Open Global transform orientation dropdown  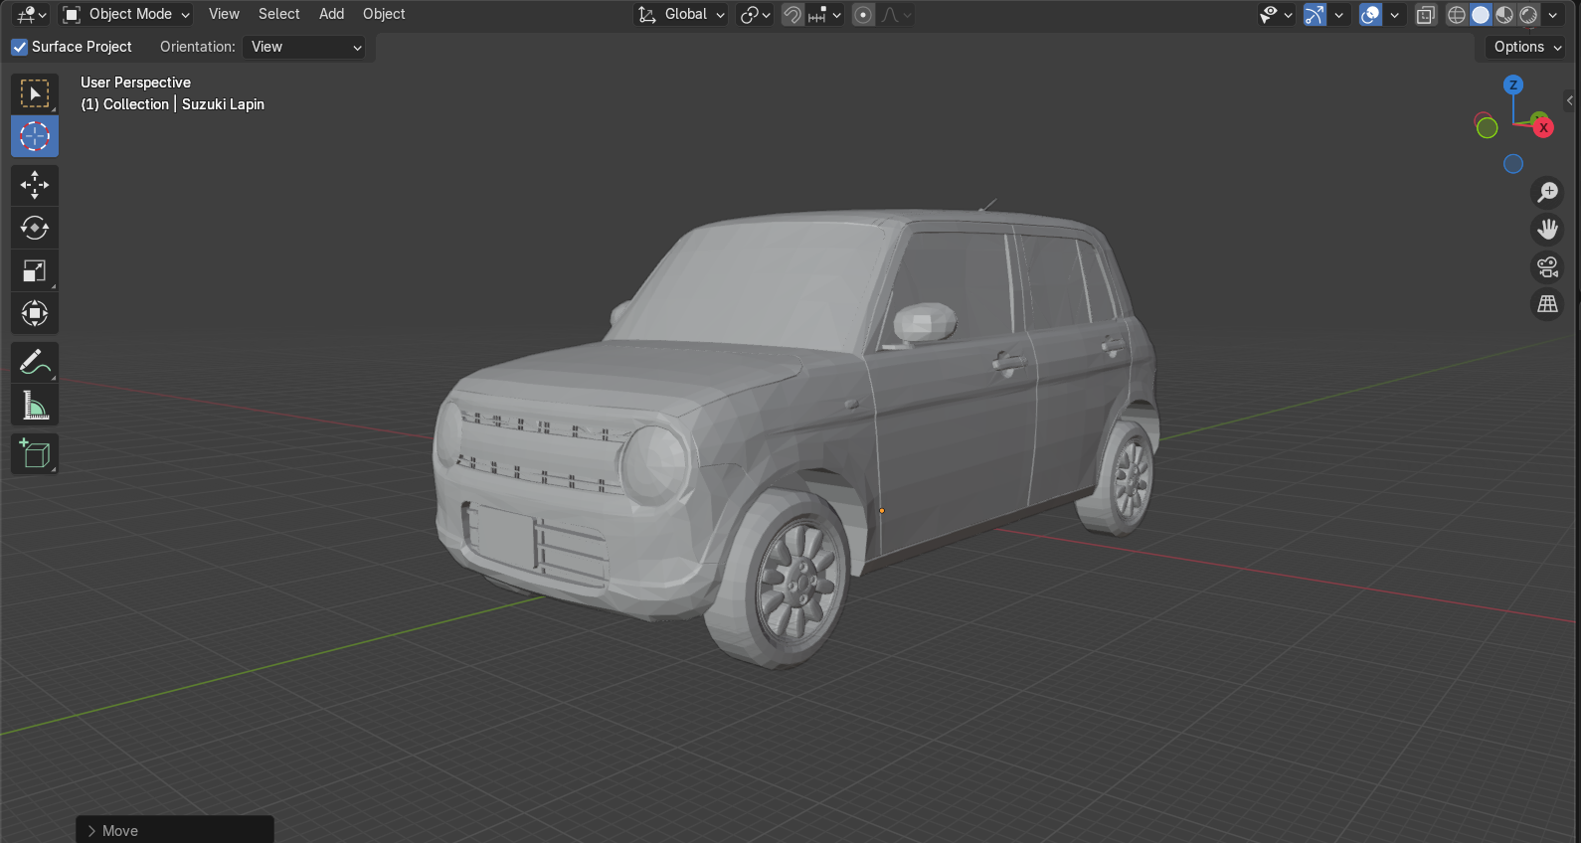[x=681, y=15]
